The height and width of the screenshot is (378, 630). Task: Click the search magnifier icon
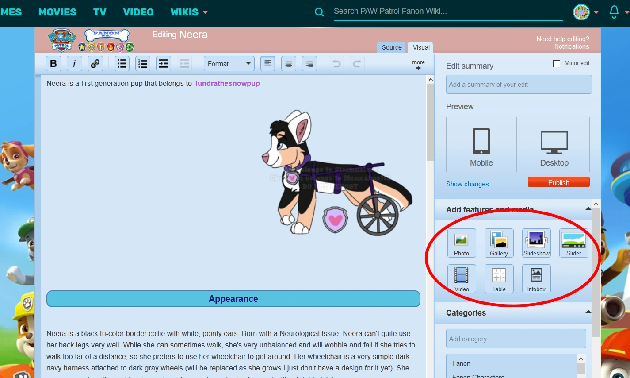point(319,12)
